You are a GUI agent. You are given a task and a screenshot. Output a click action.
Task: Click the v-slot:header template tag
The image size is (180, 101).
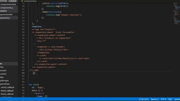[x=51, y=47]
